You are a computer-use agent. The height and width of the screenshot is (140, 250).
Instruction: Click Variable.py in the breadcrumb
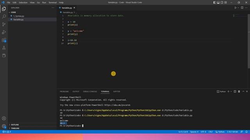pyautogui.click(x=68, y=12)
